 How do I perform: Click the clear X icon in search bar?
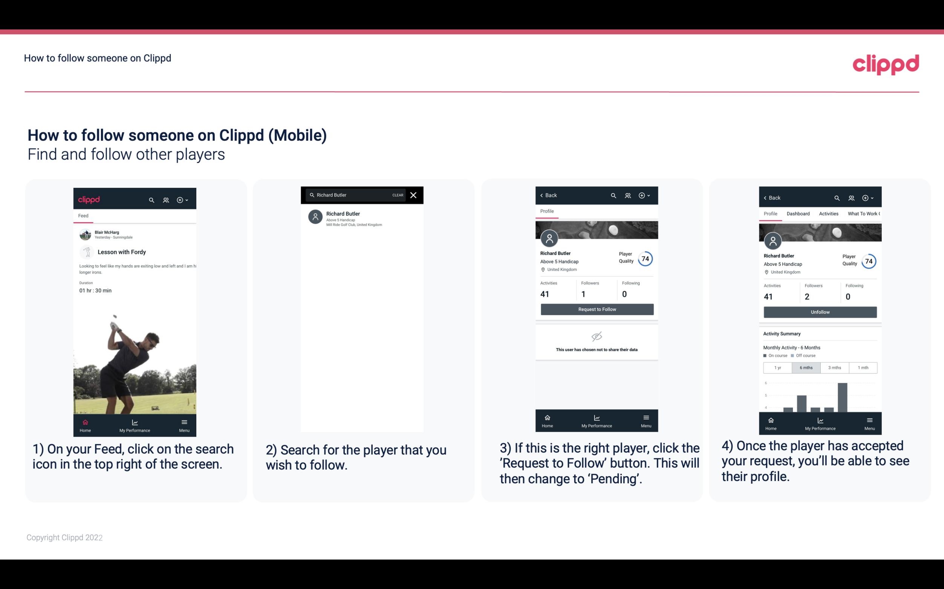pyautogui.click(x=414, y=195)
